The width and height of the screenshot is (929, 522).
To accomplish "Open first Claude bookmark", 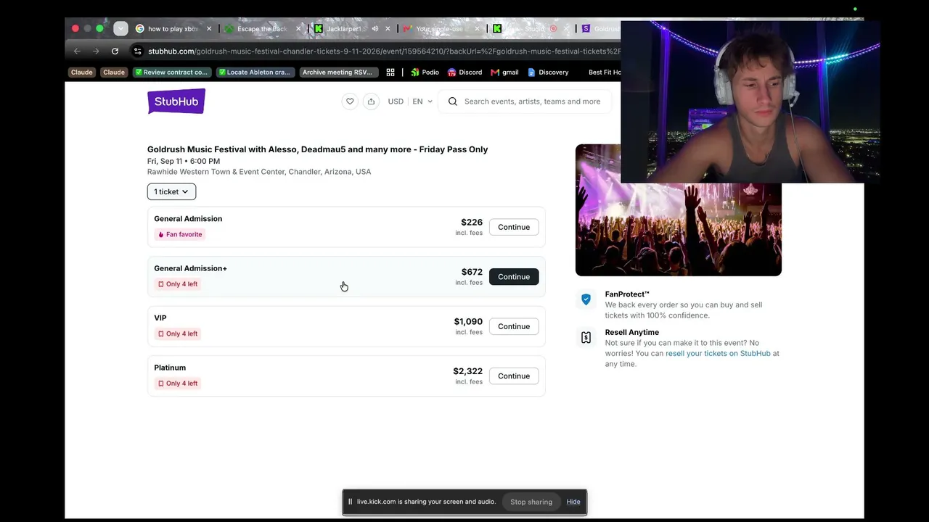I will pos(82,72).
